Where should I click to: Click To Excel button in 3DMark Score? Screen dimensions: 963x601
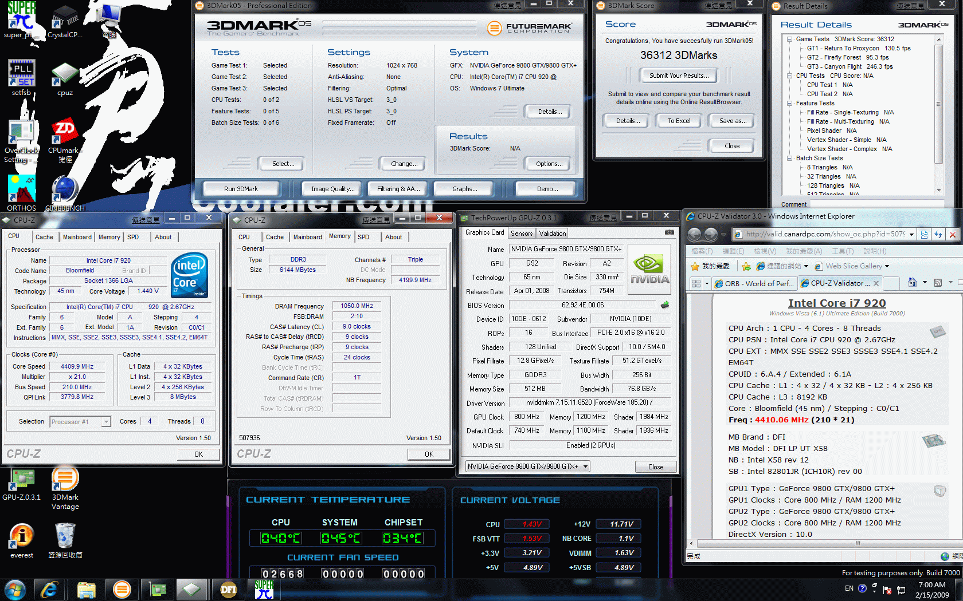(679, 121)
